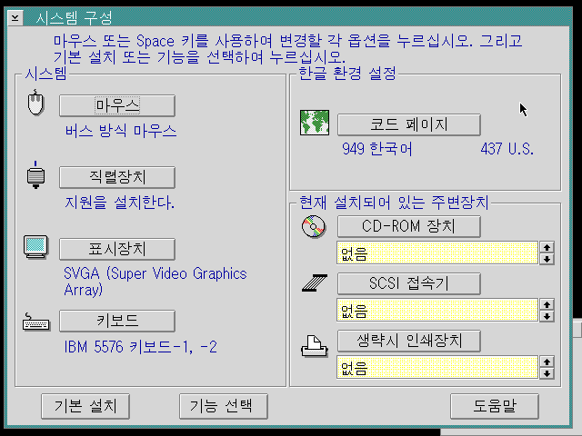Open 도움말 help button
The image size is (582, 436).
495,406
